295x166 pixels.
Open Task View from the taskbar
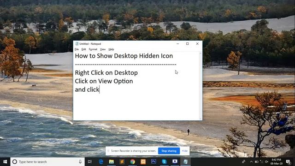tap(90, 162)
